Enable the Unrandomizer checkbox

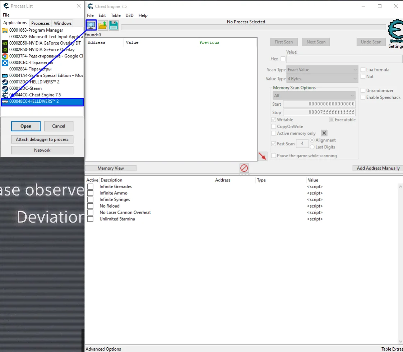363,91
